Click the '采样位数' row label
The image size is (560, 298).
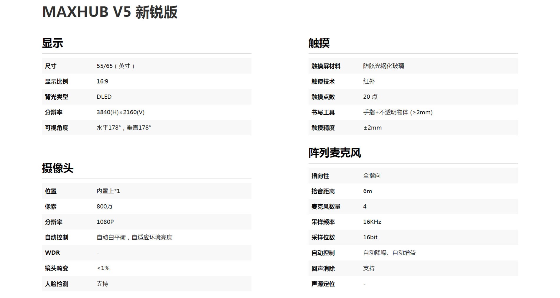pyautogui.click(x=323, y=238)
